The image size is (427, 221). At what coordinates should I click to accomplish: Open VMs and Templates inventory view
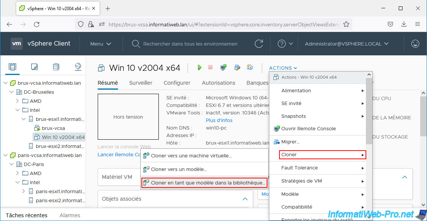pos(34,67)
